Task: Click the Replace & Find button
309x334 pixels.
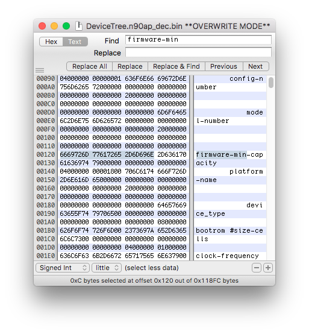Action: pyautogui.click(x=176, y=66)
